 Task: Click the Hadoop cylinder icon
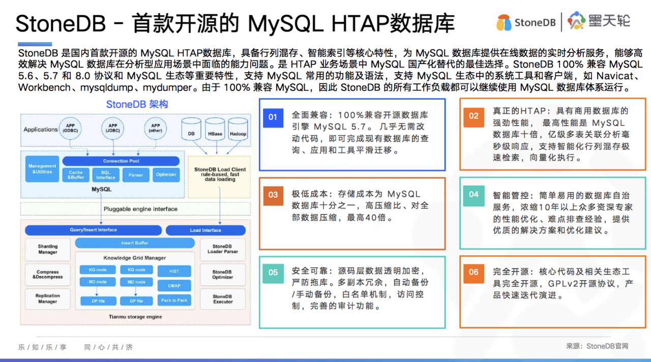tap(238, 130)
